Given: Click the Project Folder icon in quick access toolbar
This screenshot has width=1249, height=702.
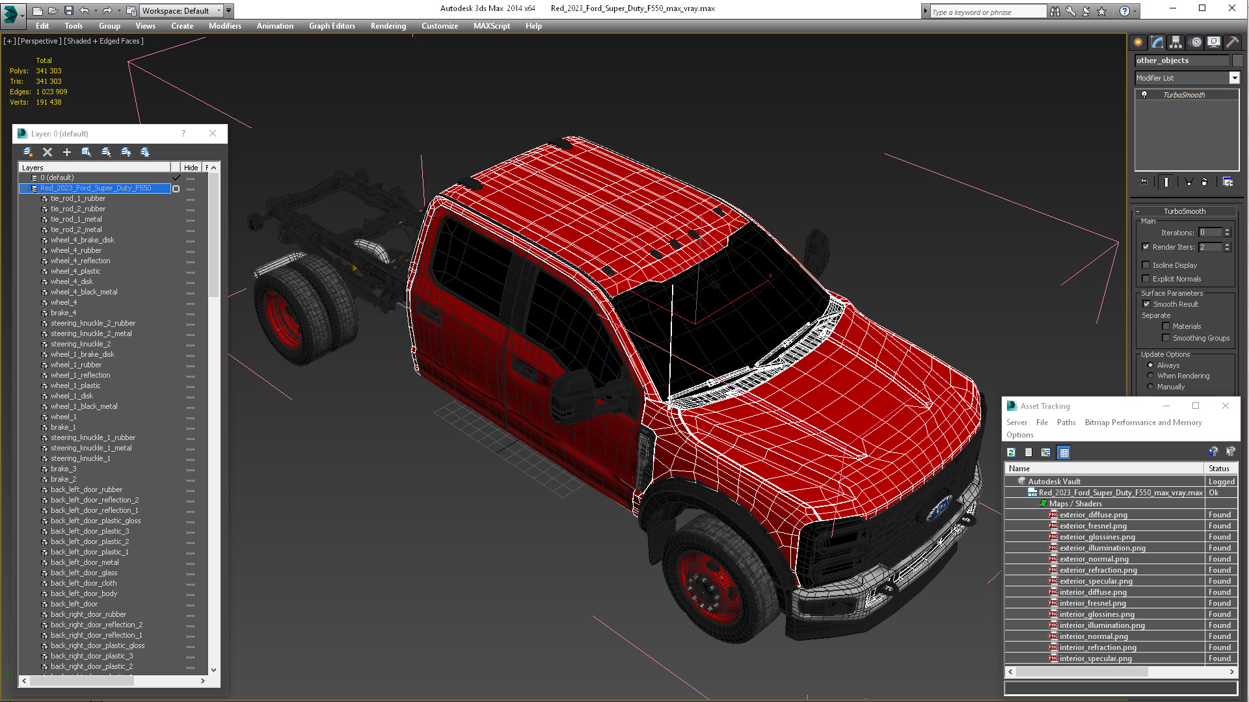Looking at the screenshot, I should click(131, 11).
